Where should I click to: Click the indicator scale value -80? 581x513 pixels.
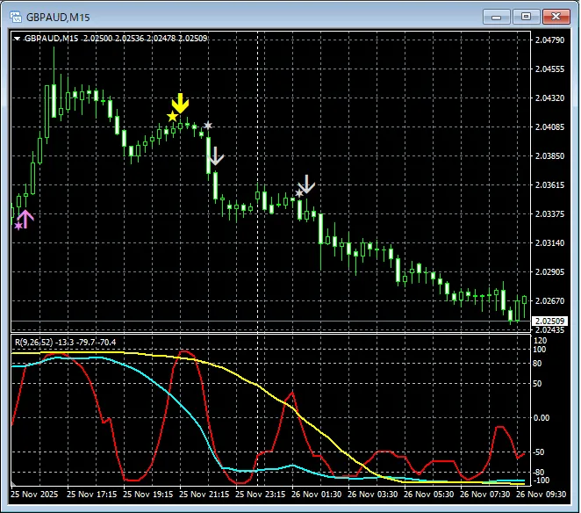[538, 473]
